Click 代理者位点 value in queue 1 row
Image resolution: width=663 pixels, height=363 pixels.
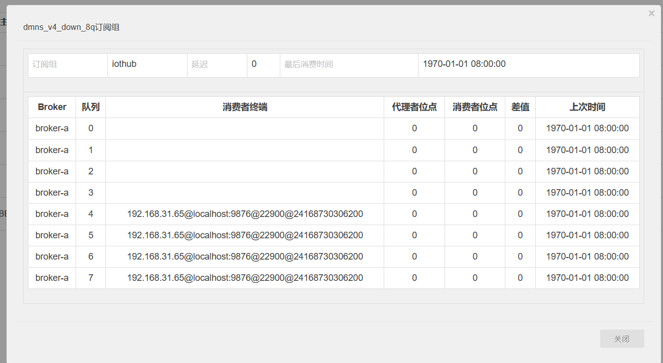coord(415,150)
